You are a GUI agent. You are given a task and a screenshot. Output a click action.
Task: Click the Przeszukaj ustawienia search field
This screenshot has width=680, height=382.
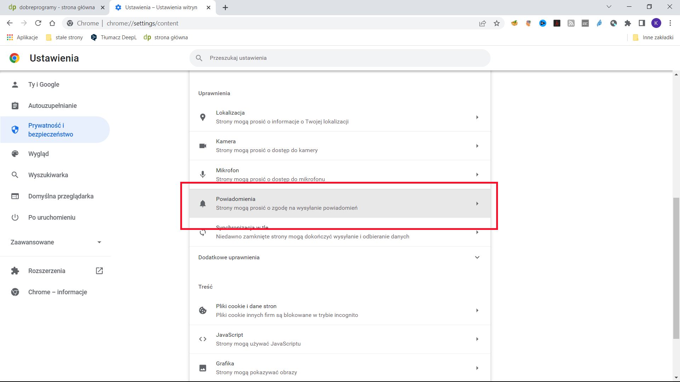(x=339, y=58)
